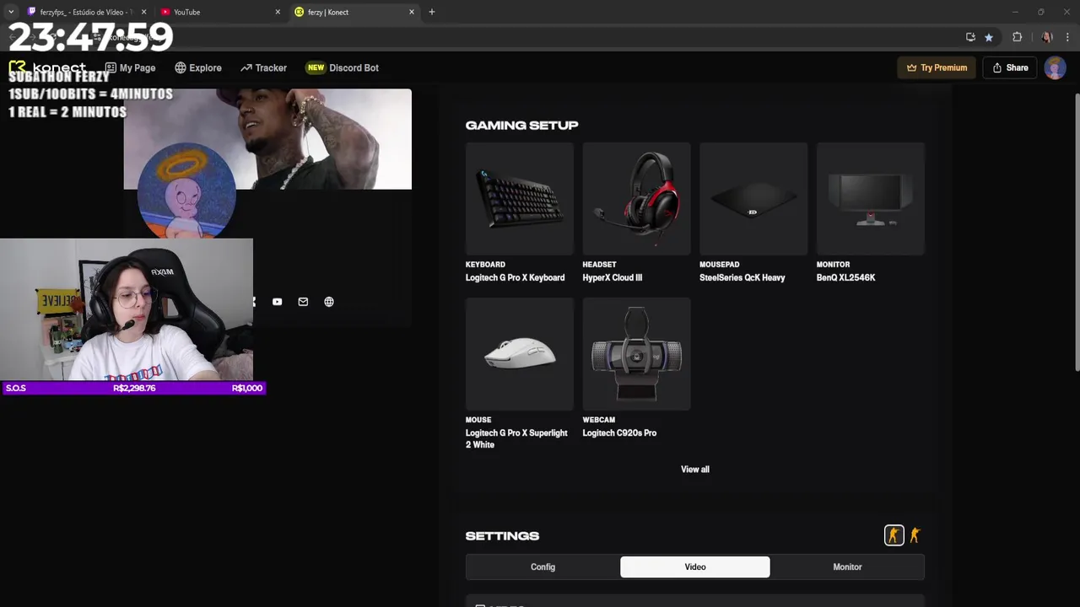This screenshot has width=1080, height=607.
Task: Open the YouTube social link icon
Action: [x=277, y=302]
